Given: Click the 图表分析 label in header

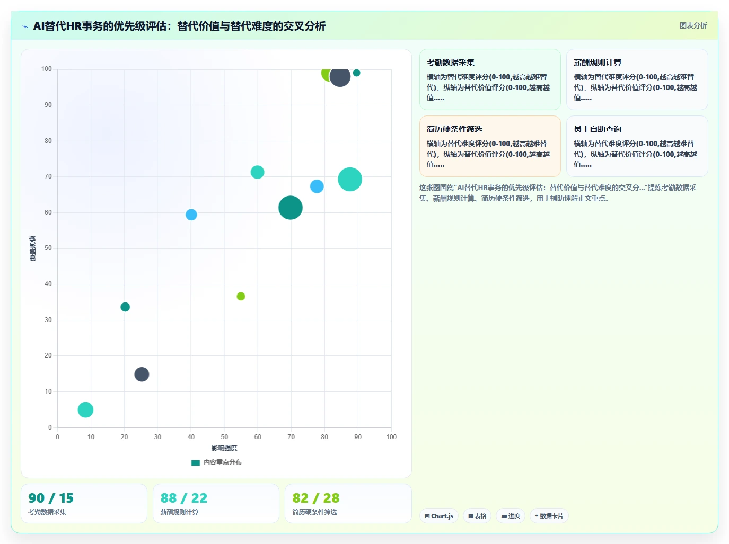Looking at the screenshot, I should (693, 25).
